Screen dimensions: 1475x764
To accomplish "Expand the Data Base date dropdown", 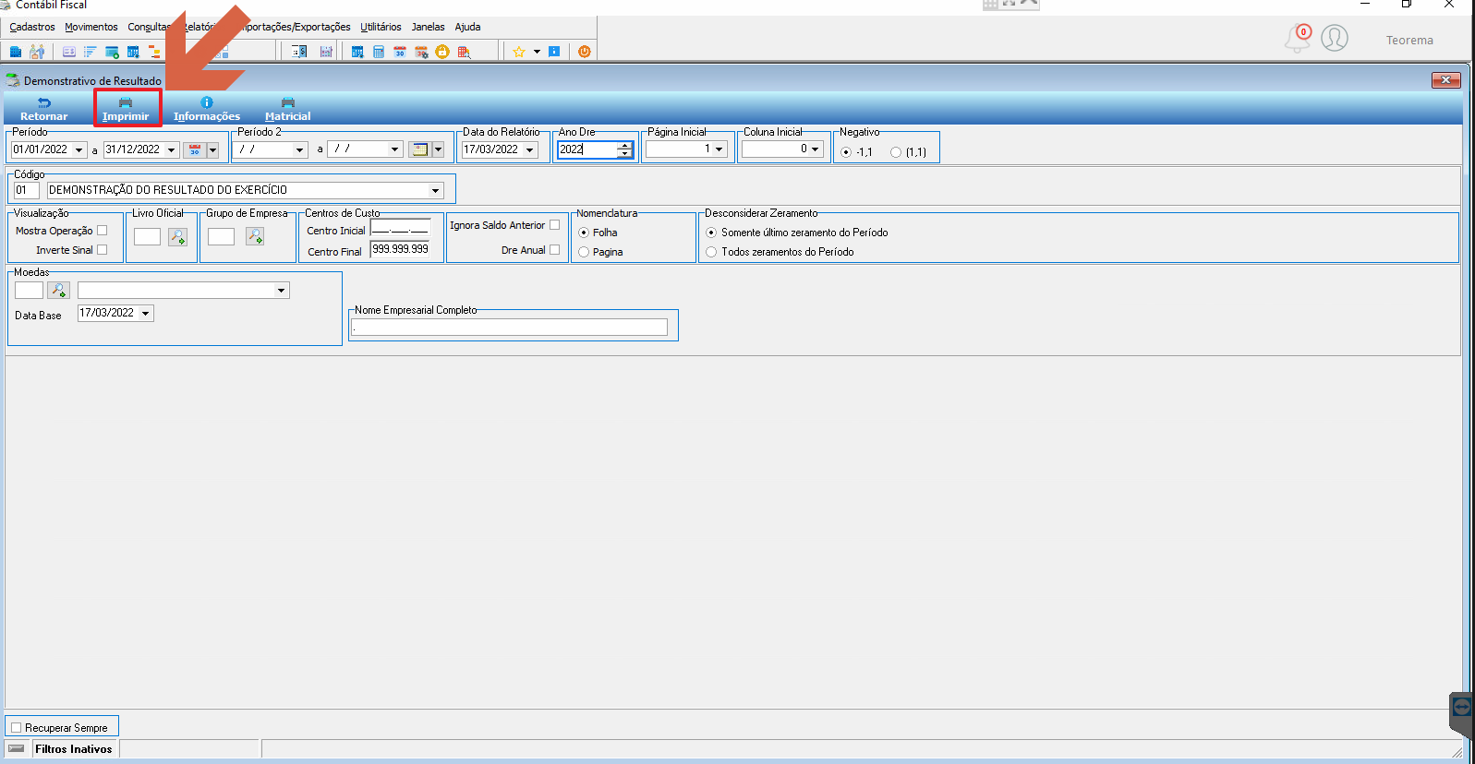I will click(145, 314).
